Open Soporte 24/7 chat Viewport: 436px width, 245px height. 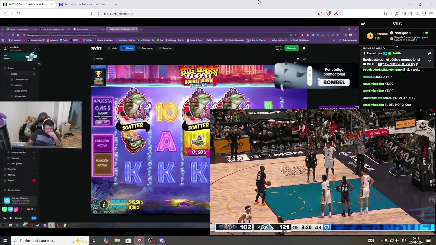[x=20, y=218]
